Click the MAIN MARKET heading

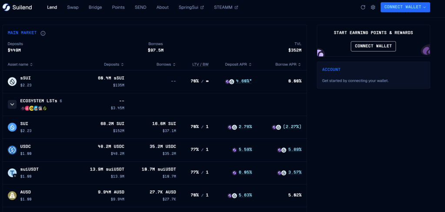22,33
